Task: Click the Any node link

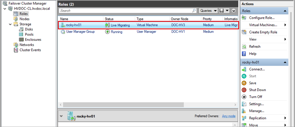Action: pos(229,116)
